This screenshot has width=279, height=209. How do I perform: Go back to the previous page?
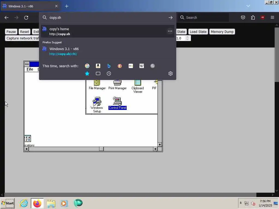coord(7,18)
